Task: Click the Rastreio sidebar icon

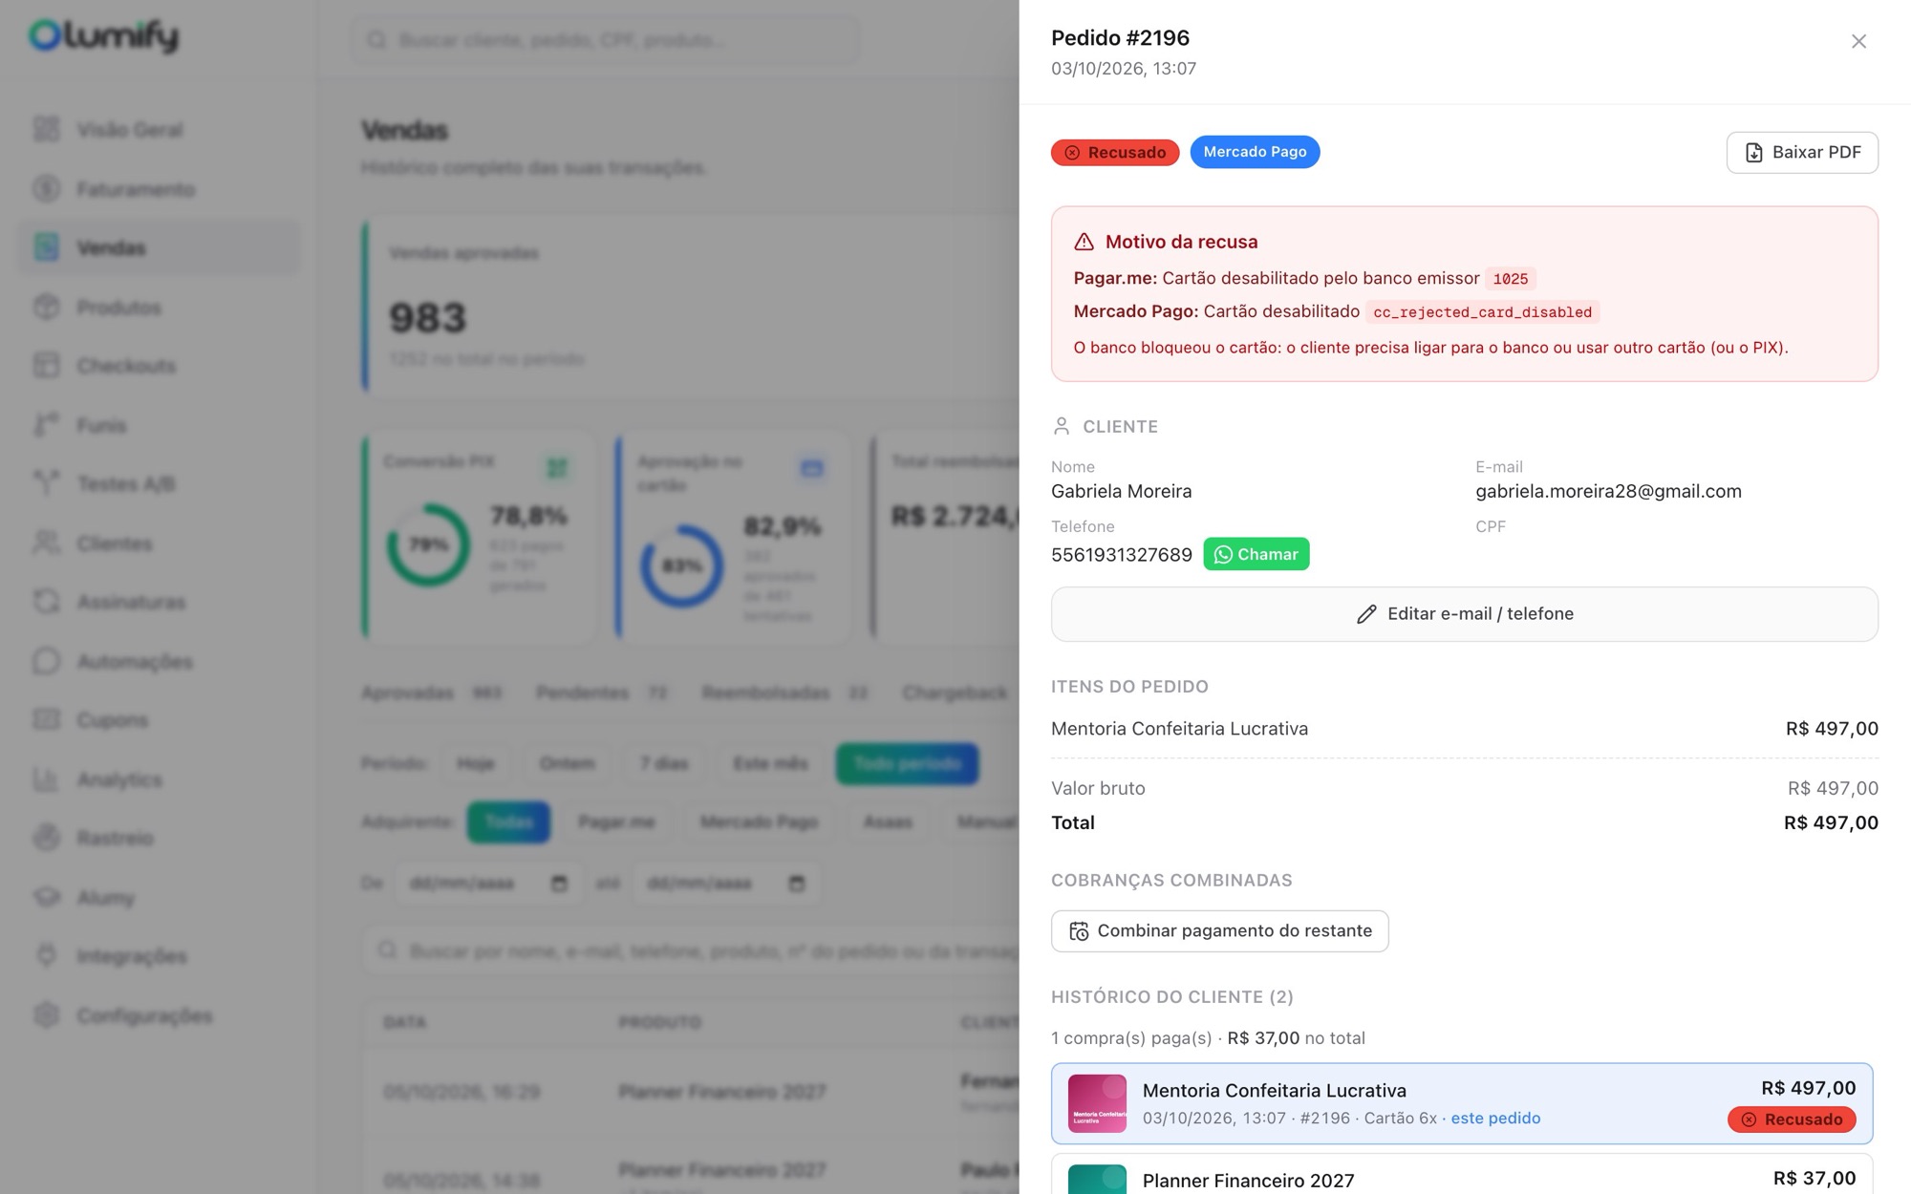Action: click(46, 838)
